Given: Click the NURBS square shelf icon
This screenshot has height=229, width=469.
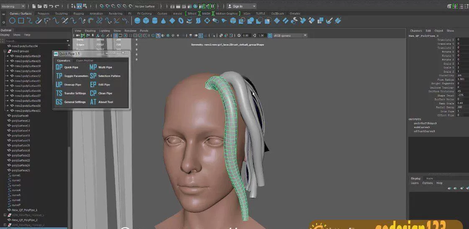Looking at the screenshot, I should (22, 20).
